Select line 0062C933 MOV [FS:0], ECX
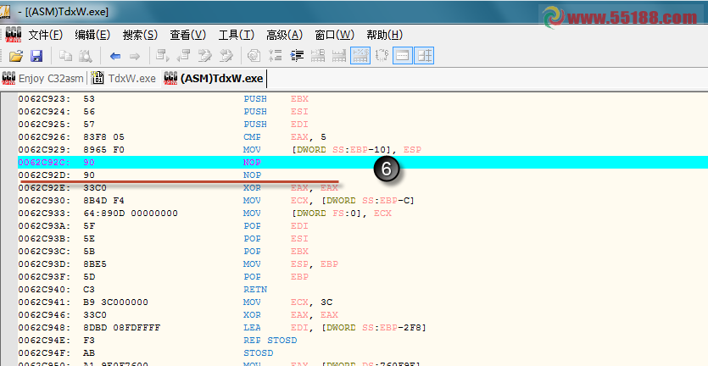The height and width of the screenshot is (366, 708). coord(363,213)
